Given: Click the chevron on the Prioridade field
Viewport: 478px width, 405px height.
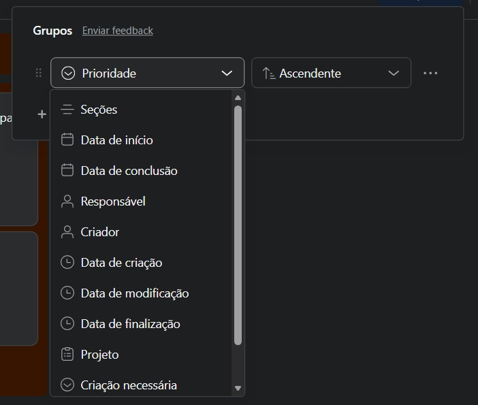Looking at the screenshot, I should 227,73.
